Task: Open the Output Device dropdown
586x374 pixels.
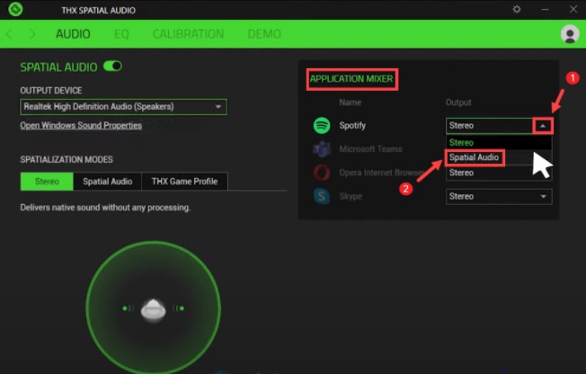Action: tap(123, 107)
